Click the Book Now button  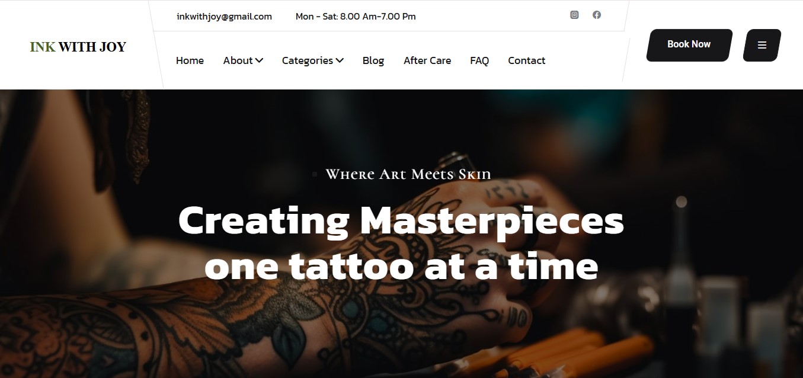689,45
